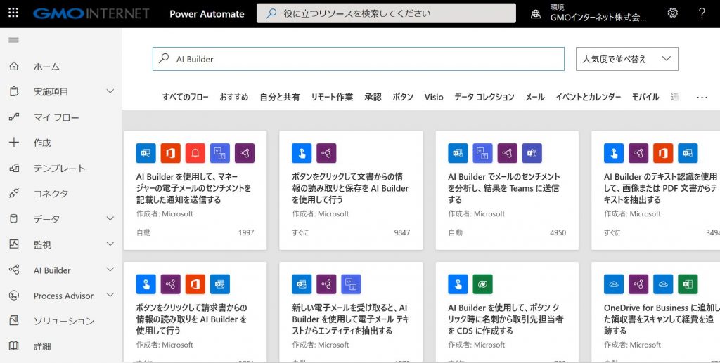720x363 pixels.
Task: Select the 自分と共有 tab
Action: point(280,97)
